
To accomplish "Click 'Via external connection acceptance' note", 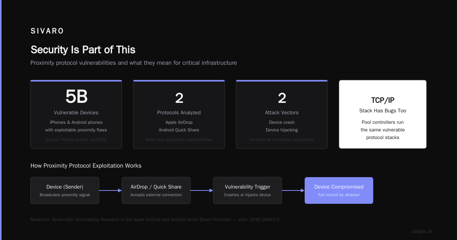I will tap(282, 140).
